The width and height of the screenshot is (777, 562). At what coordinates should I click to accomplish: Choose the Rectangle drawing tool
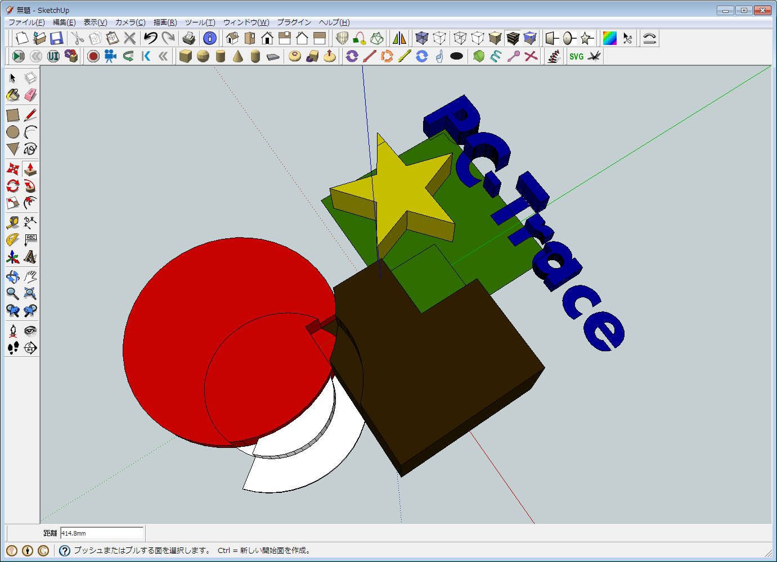coord(13,115)
